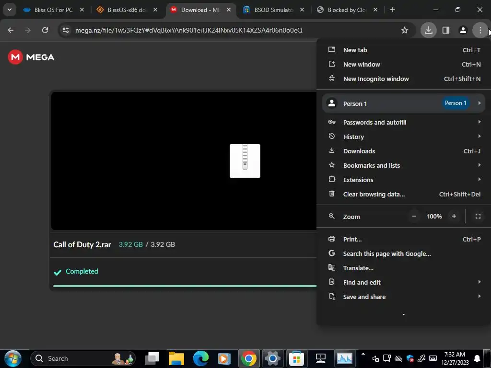The width and height of the screenshot is (491, 368).
Task: Choose Clear browsing data menu item
Action: click(403, 195)
